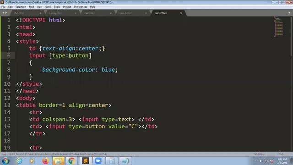
Task: Click 'DOCTYPE' on line 1
Action: click(34, 20)
